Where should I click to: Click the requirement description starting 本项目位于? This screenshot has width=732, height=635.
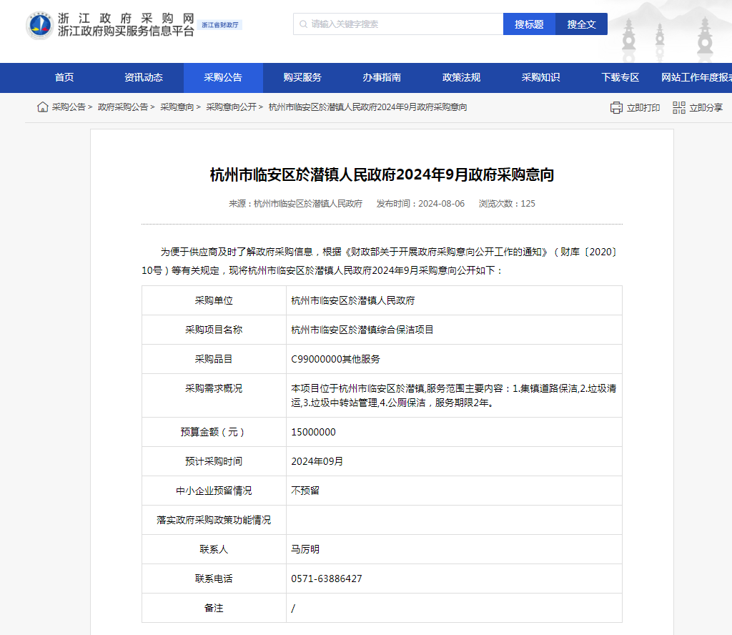tap(454, 395)
